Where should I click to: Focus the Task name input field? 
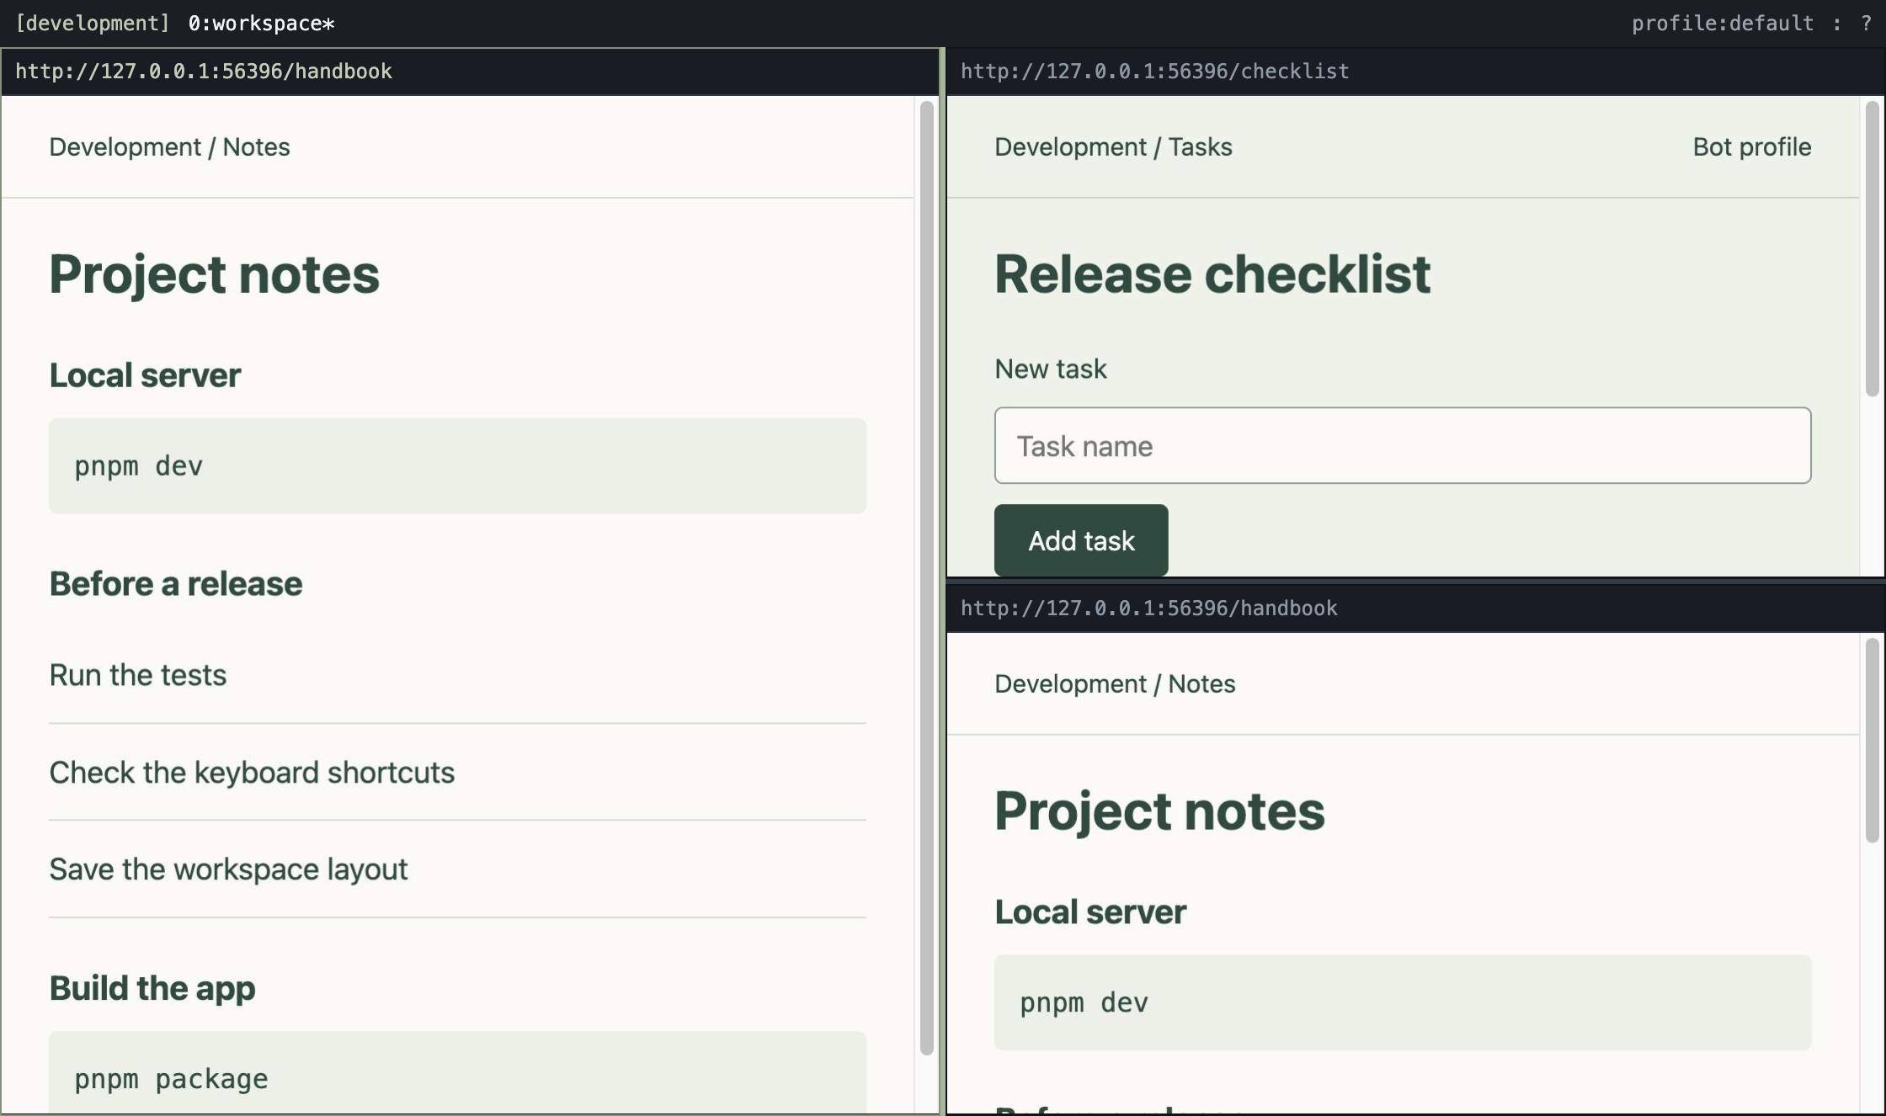coord(1402,445)
